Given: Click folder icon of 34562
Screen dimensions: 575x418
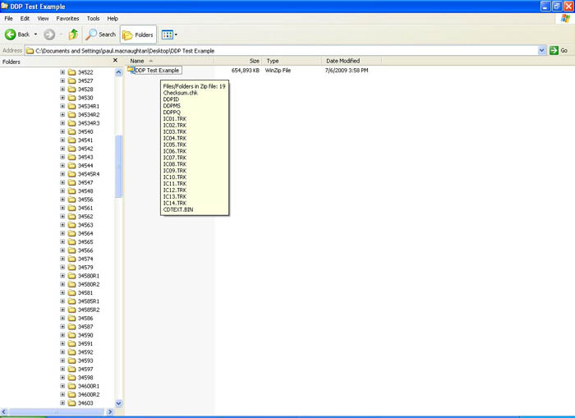Looking at the screenshot, I should pyautogui.click(x=72, y=216).
